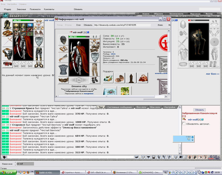This screenshot has width=222, height=175.
Task: Switch to the Настройки chat tab
Action: click(x=169, y=107)
